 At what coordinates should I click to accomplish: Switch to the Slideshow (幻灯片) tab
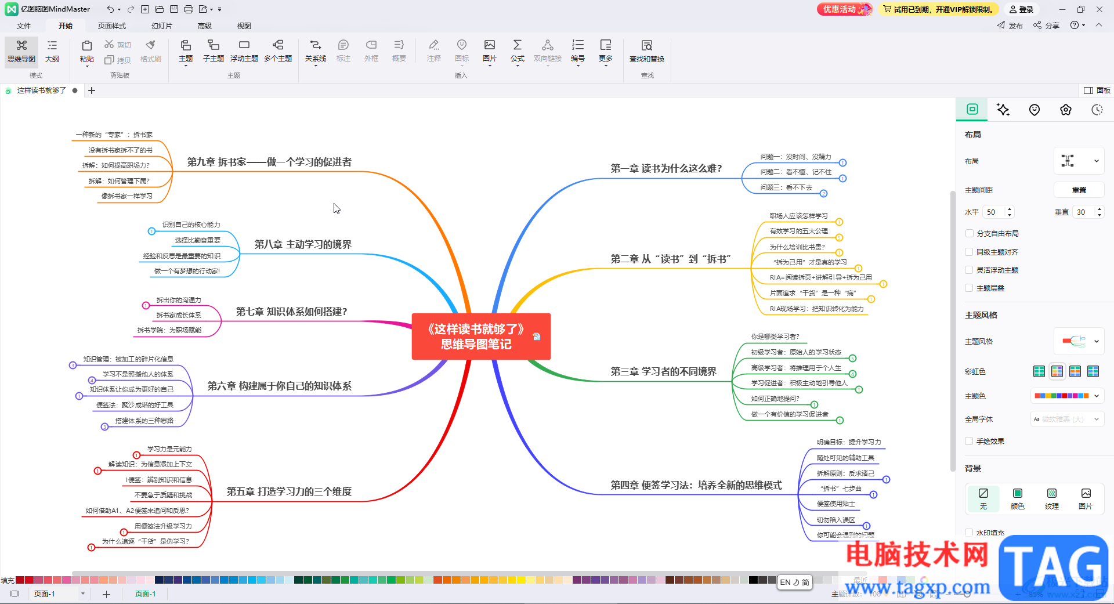tap(162, 26)
